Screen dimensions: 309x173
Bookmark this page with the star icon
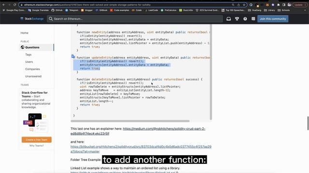click(x=244, y=5)
